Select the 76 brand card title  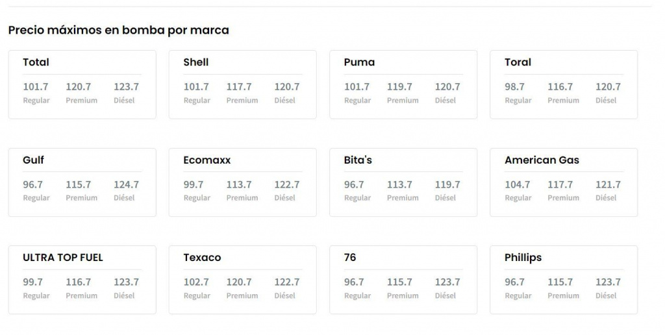coord(350,257)
